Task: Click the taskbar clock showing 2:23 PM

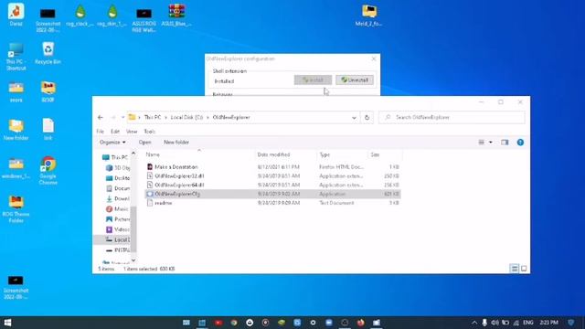Action: click(x=548, y=323)
